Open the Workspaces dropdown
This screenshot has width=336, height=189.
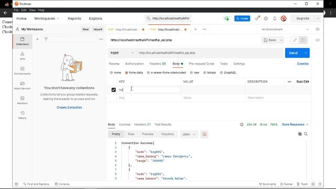(47, 18)
